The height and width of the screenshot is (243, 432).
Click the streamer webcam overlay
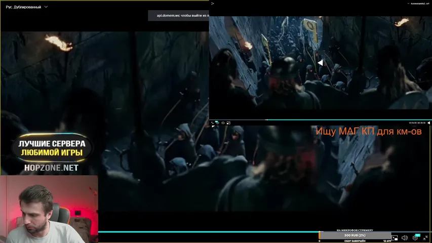[x=49, y=209]
